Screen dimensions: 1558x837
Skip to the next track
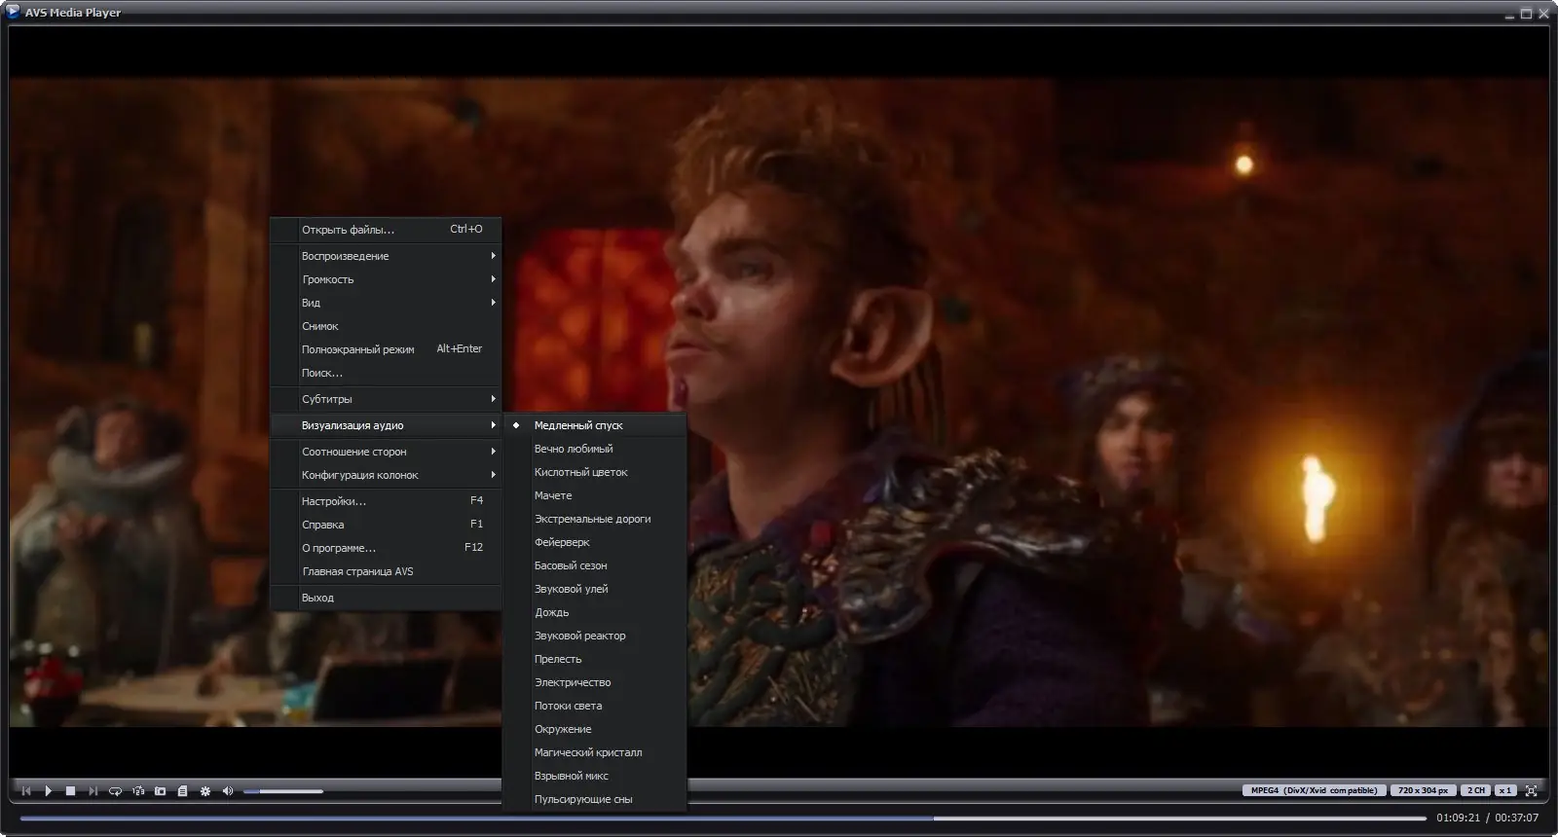click(93, 791)
